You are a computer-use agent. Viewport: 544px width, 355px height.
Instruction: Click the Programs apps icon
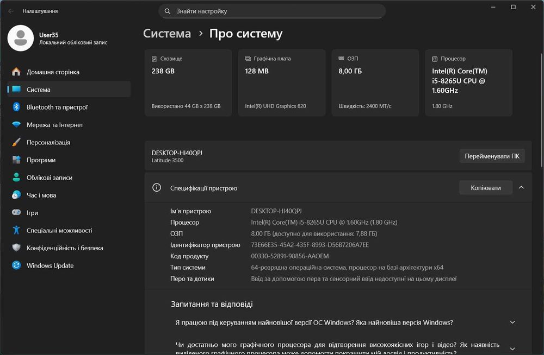coord(16,160)
